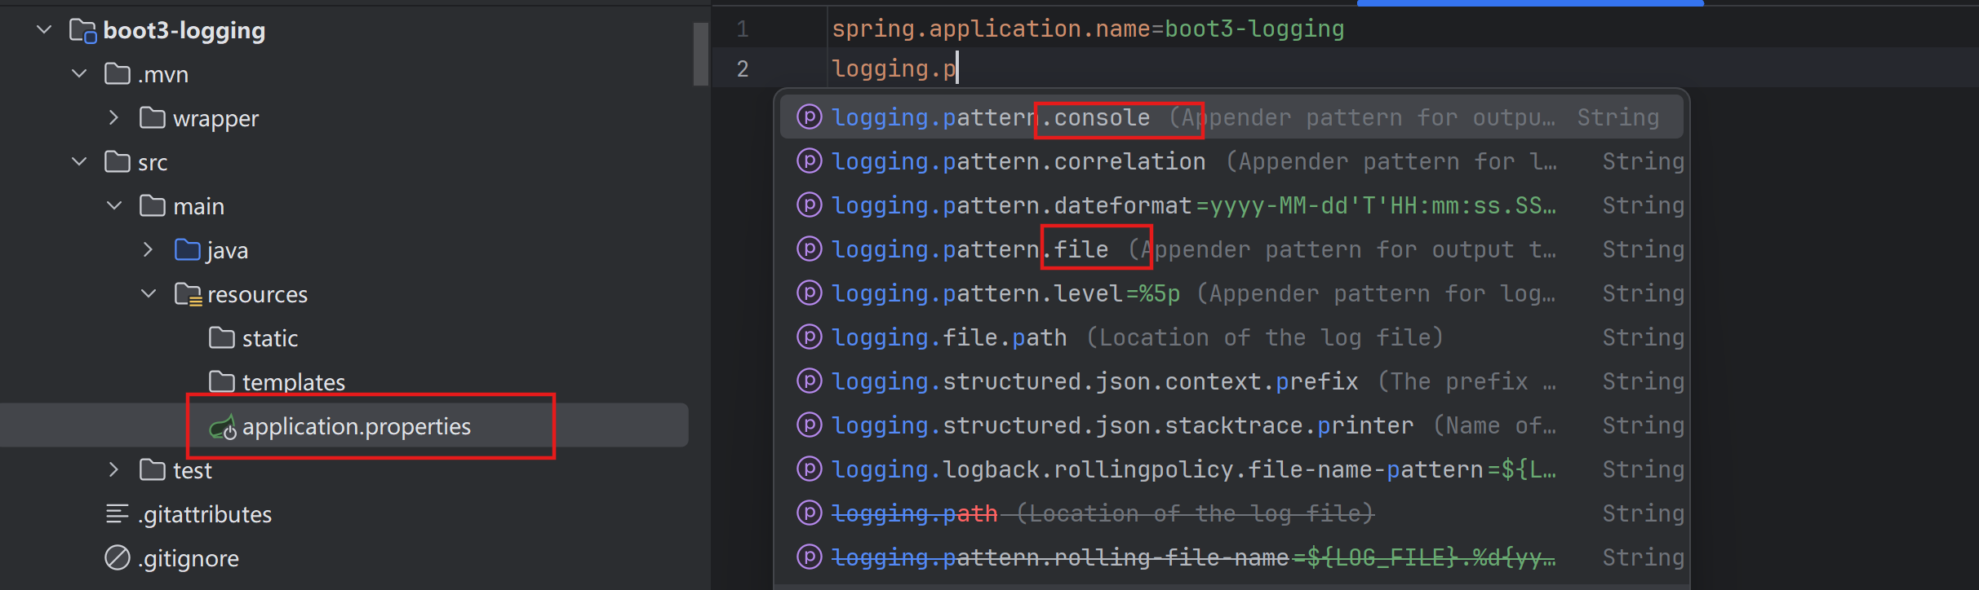Open .gitattributes file name in tree
Screen dimensions: 1979x590
tap(205, 515)
